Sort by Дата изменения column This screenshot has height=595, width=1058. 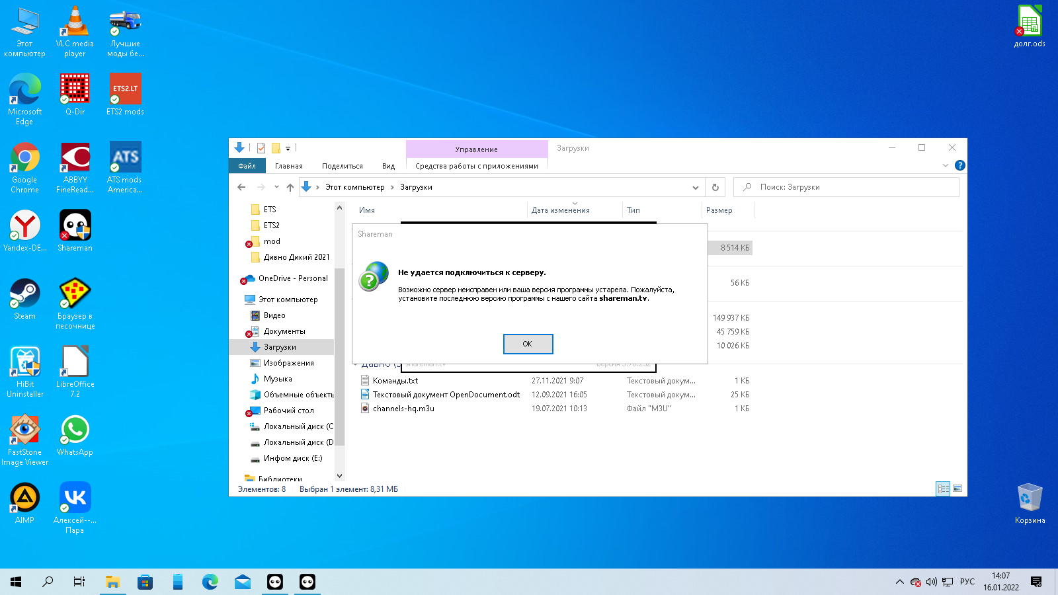coord(575,210)
